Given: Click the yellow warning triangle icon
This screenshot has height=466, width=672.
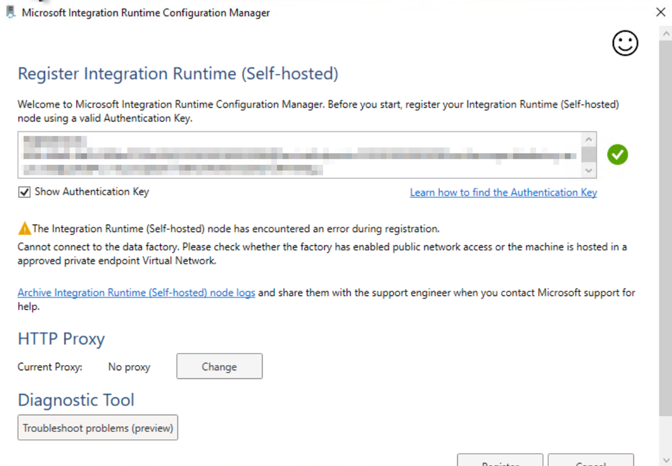Looking at the screenshot, I should pos(24,228).
